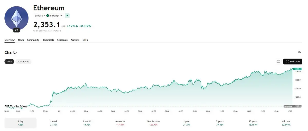
Task: Click the #2 rank badge
Action: (16, 30)
